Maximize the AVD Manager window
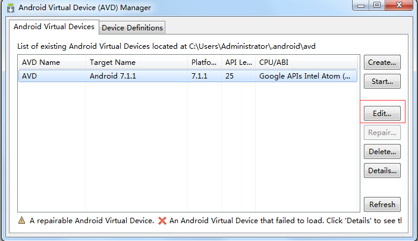 (377, 5)
